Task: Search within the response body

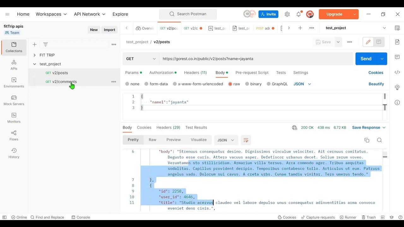Action: [x=379, y=140]
